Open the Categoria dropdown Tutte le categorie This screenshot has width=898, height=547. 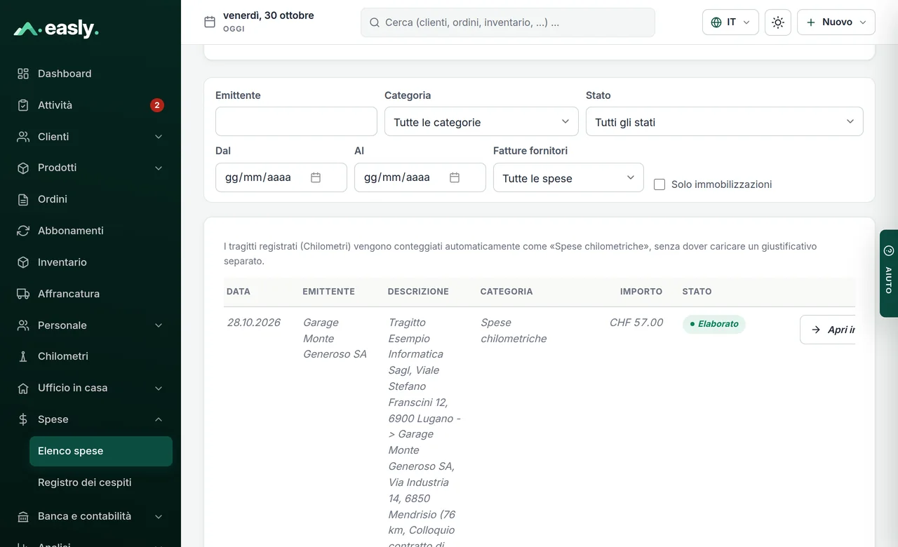[481, 121]
